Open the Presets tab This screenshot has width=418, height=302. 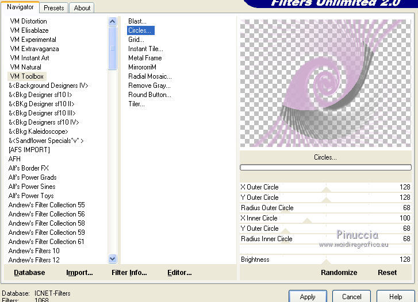coord(54,8)
